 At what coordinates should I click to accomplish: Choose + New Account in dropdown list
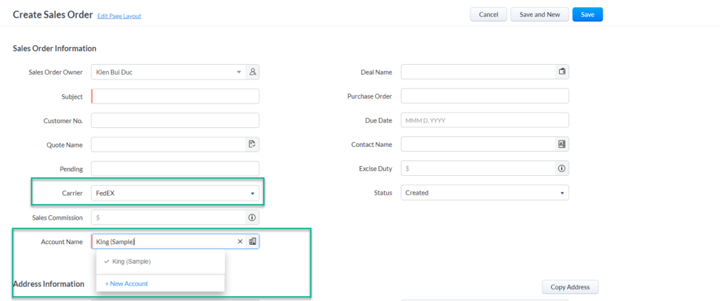127,283
